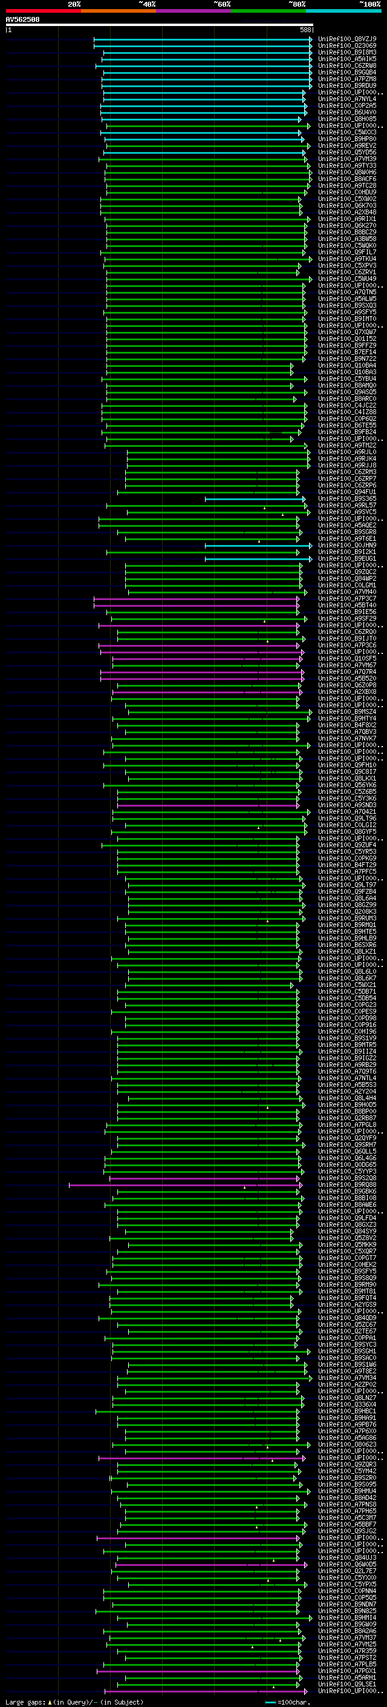387x1707 pixels.
Task: Select the label UniRef100_C4JC22
Action: [347, 406]
